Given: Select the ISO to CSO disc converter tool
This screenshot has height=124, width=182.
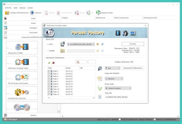Looking at the screenshot, I should point(22,107).
